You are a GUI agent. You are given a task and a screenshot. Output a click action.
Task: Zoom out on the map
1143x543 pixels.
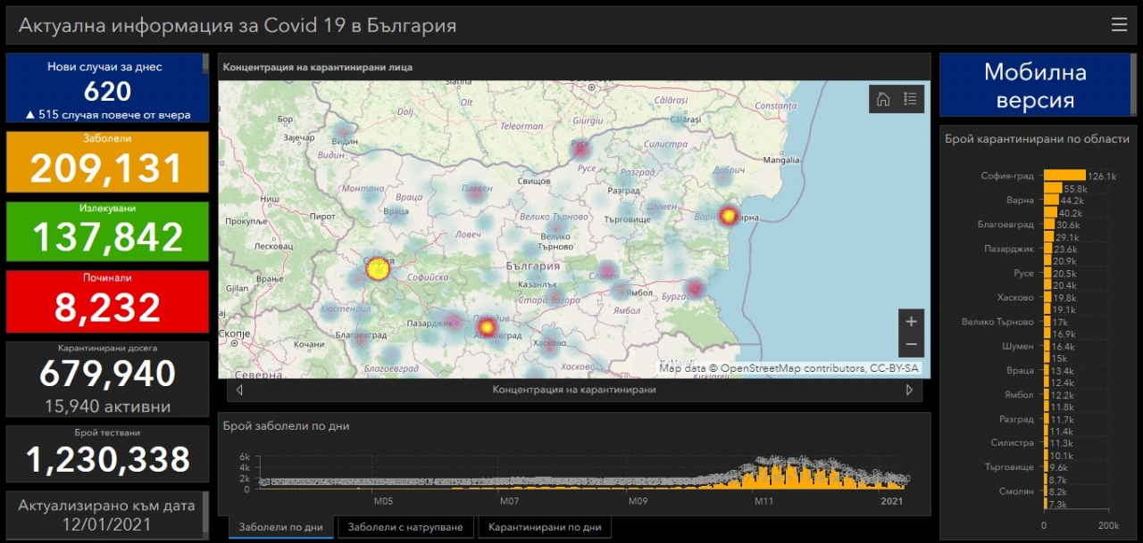(x=911, y=344)
